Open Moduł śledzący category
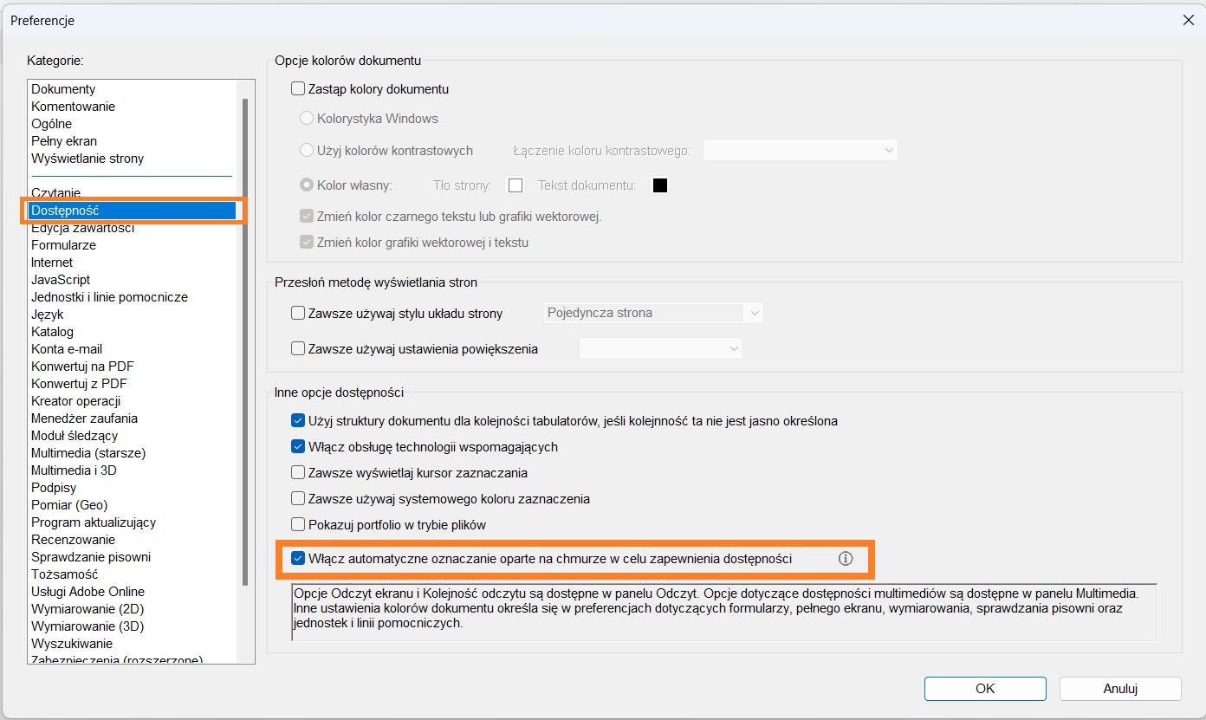The width and height of the screenshot is (1206, 720). tap(75, 436)
